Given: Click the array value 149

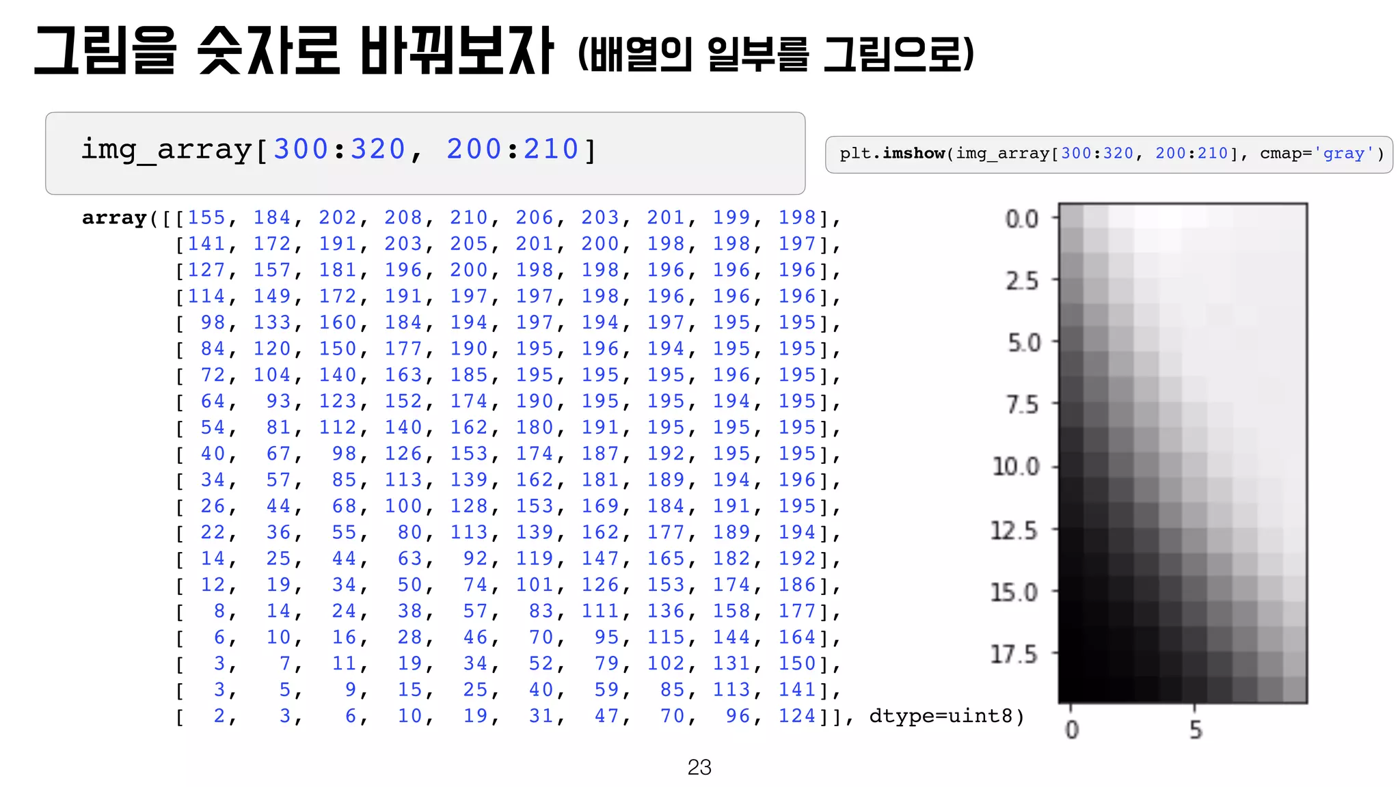Looking at the screenshot, I should pyautogui.click(x=272, y=296).
